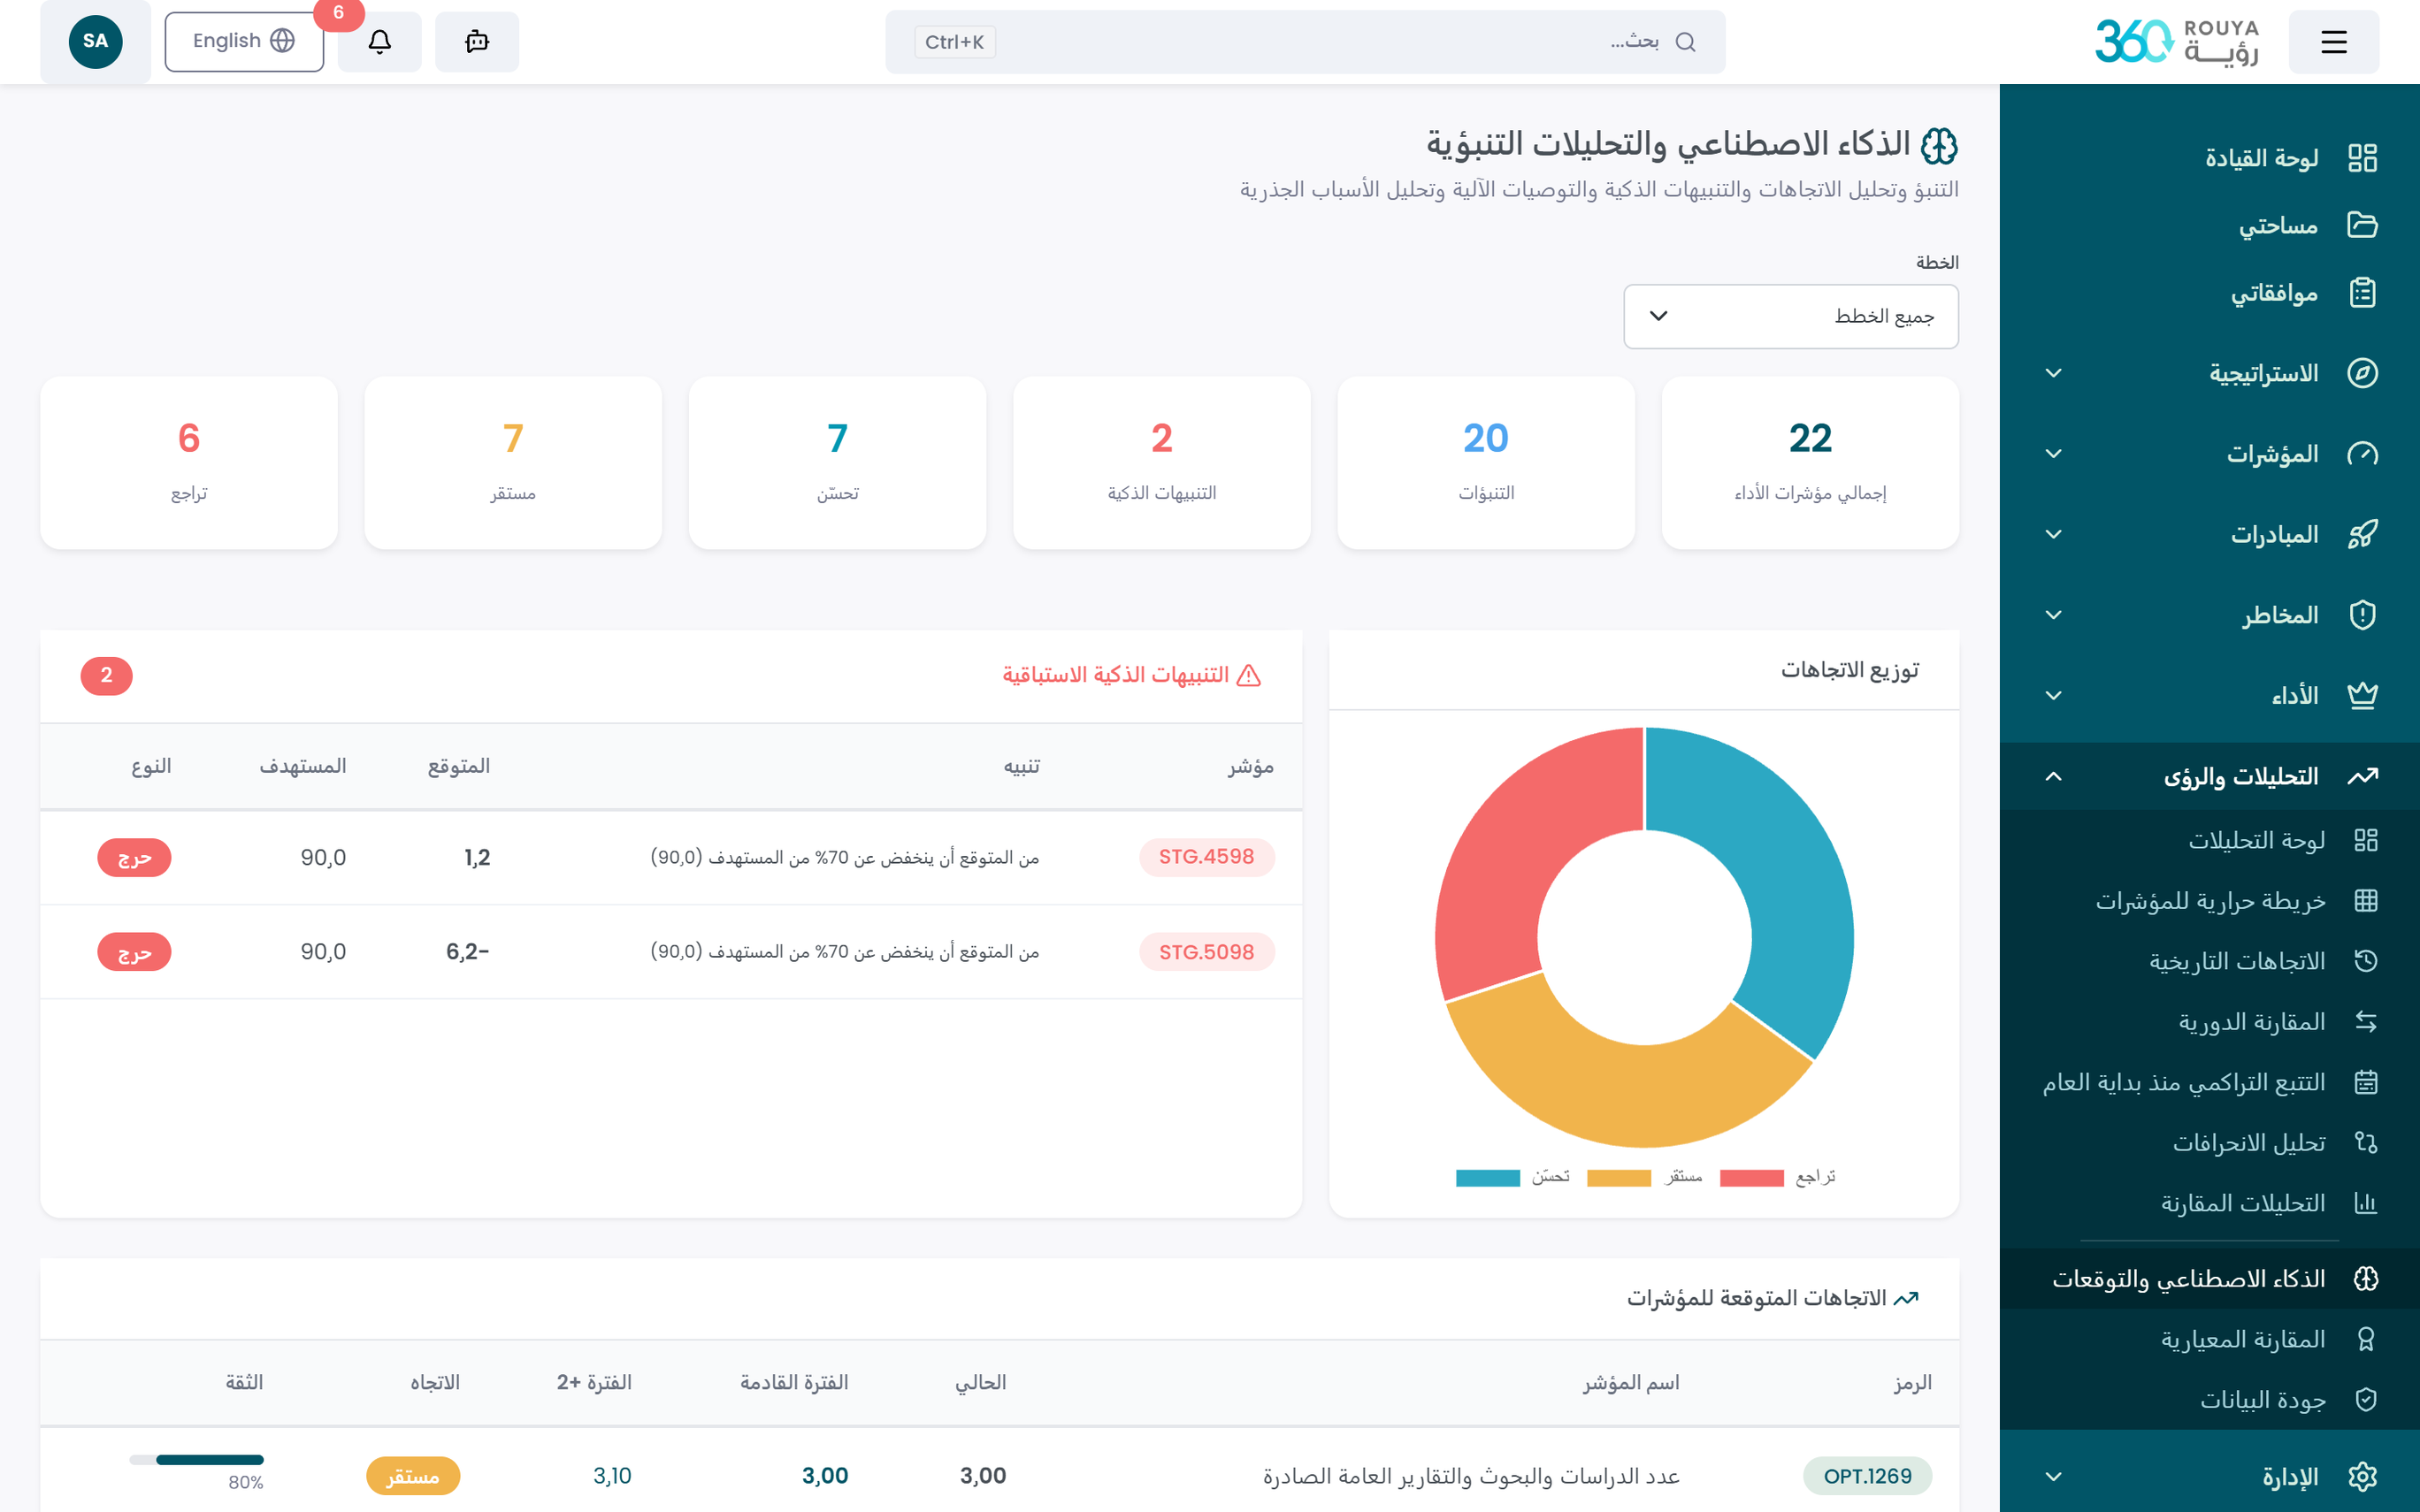Viewport: 2420px width, 1512px height.
Task: Click the notifications bell icon
Action: (379, 41)
